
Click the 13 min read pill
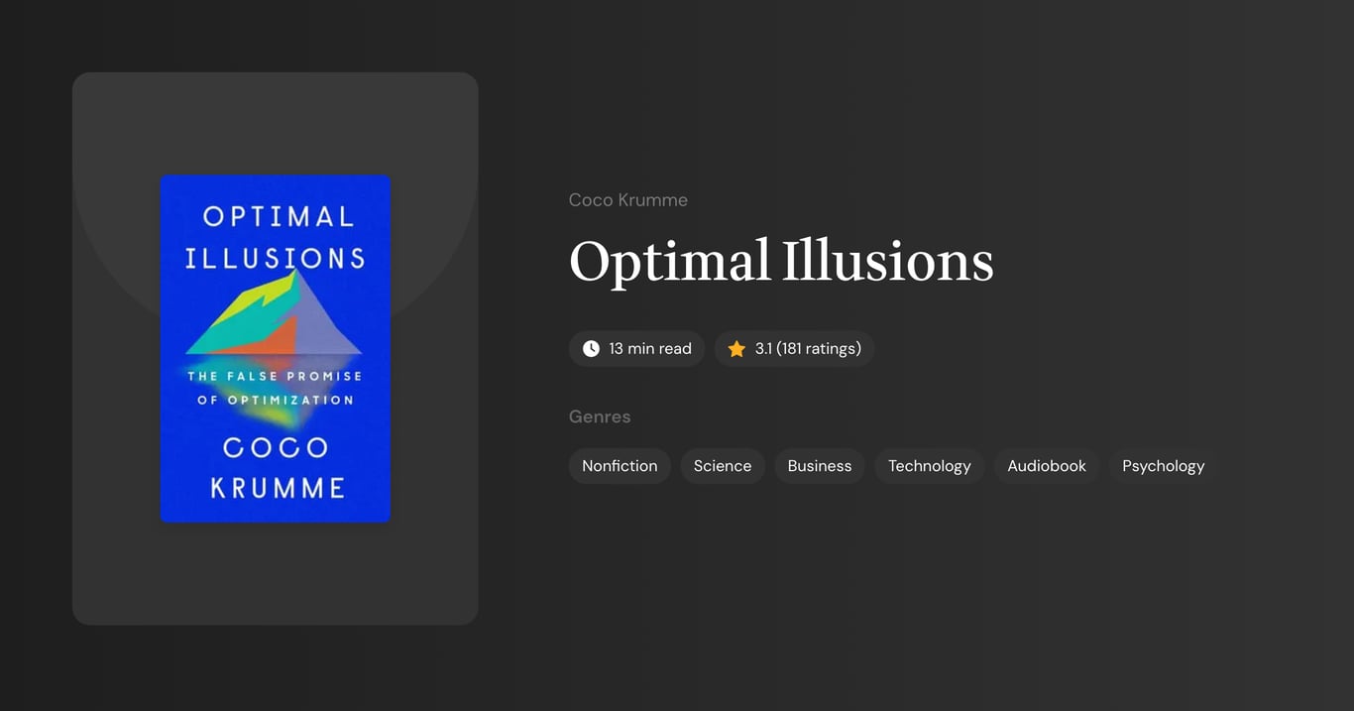point(636,348)
